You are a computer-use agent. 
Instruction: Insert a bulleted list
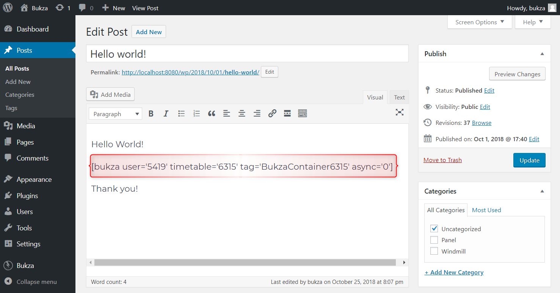click(181, 113)
